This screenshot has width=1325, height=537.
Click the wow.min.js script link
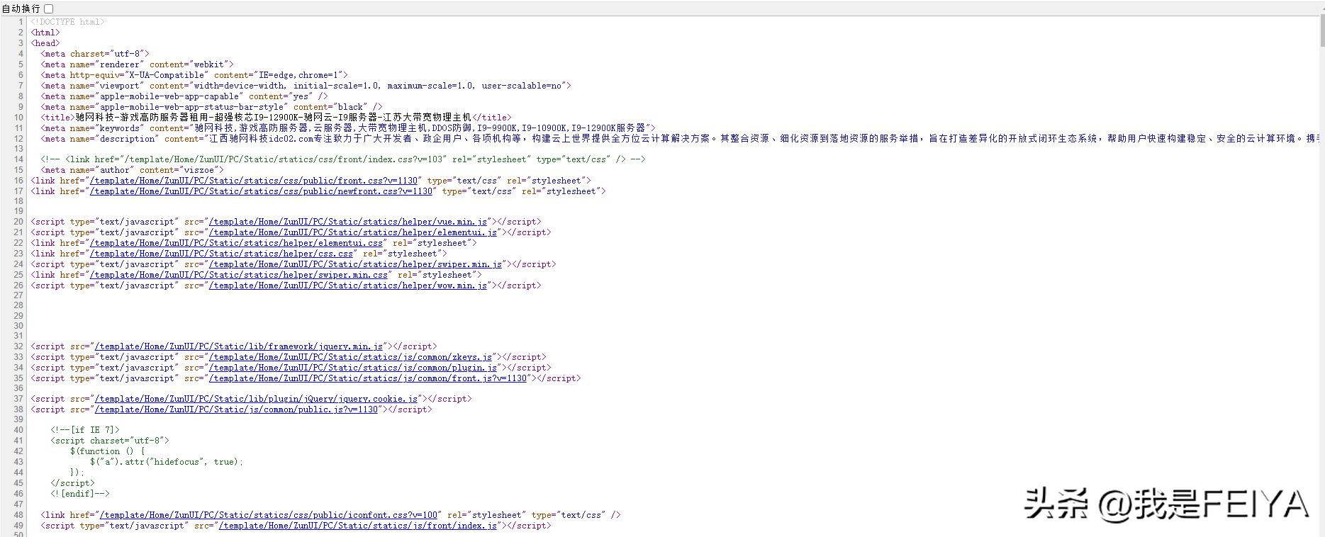(x=348, y=286)
